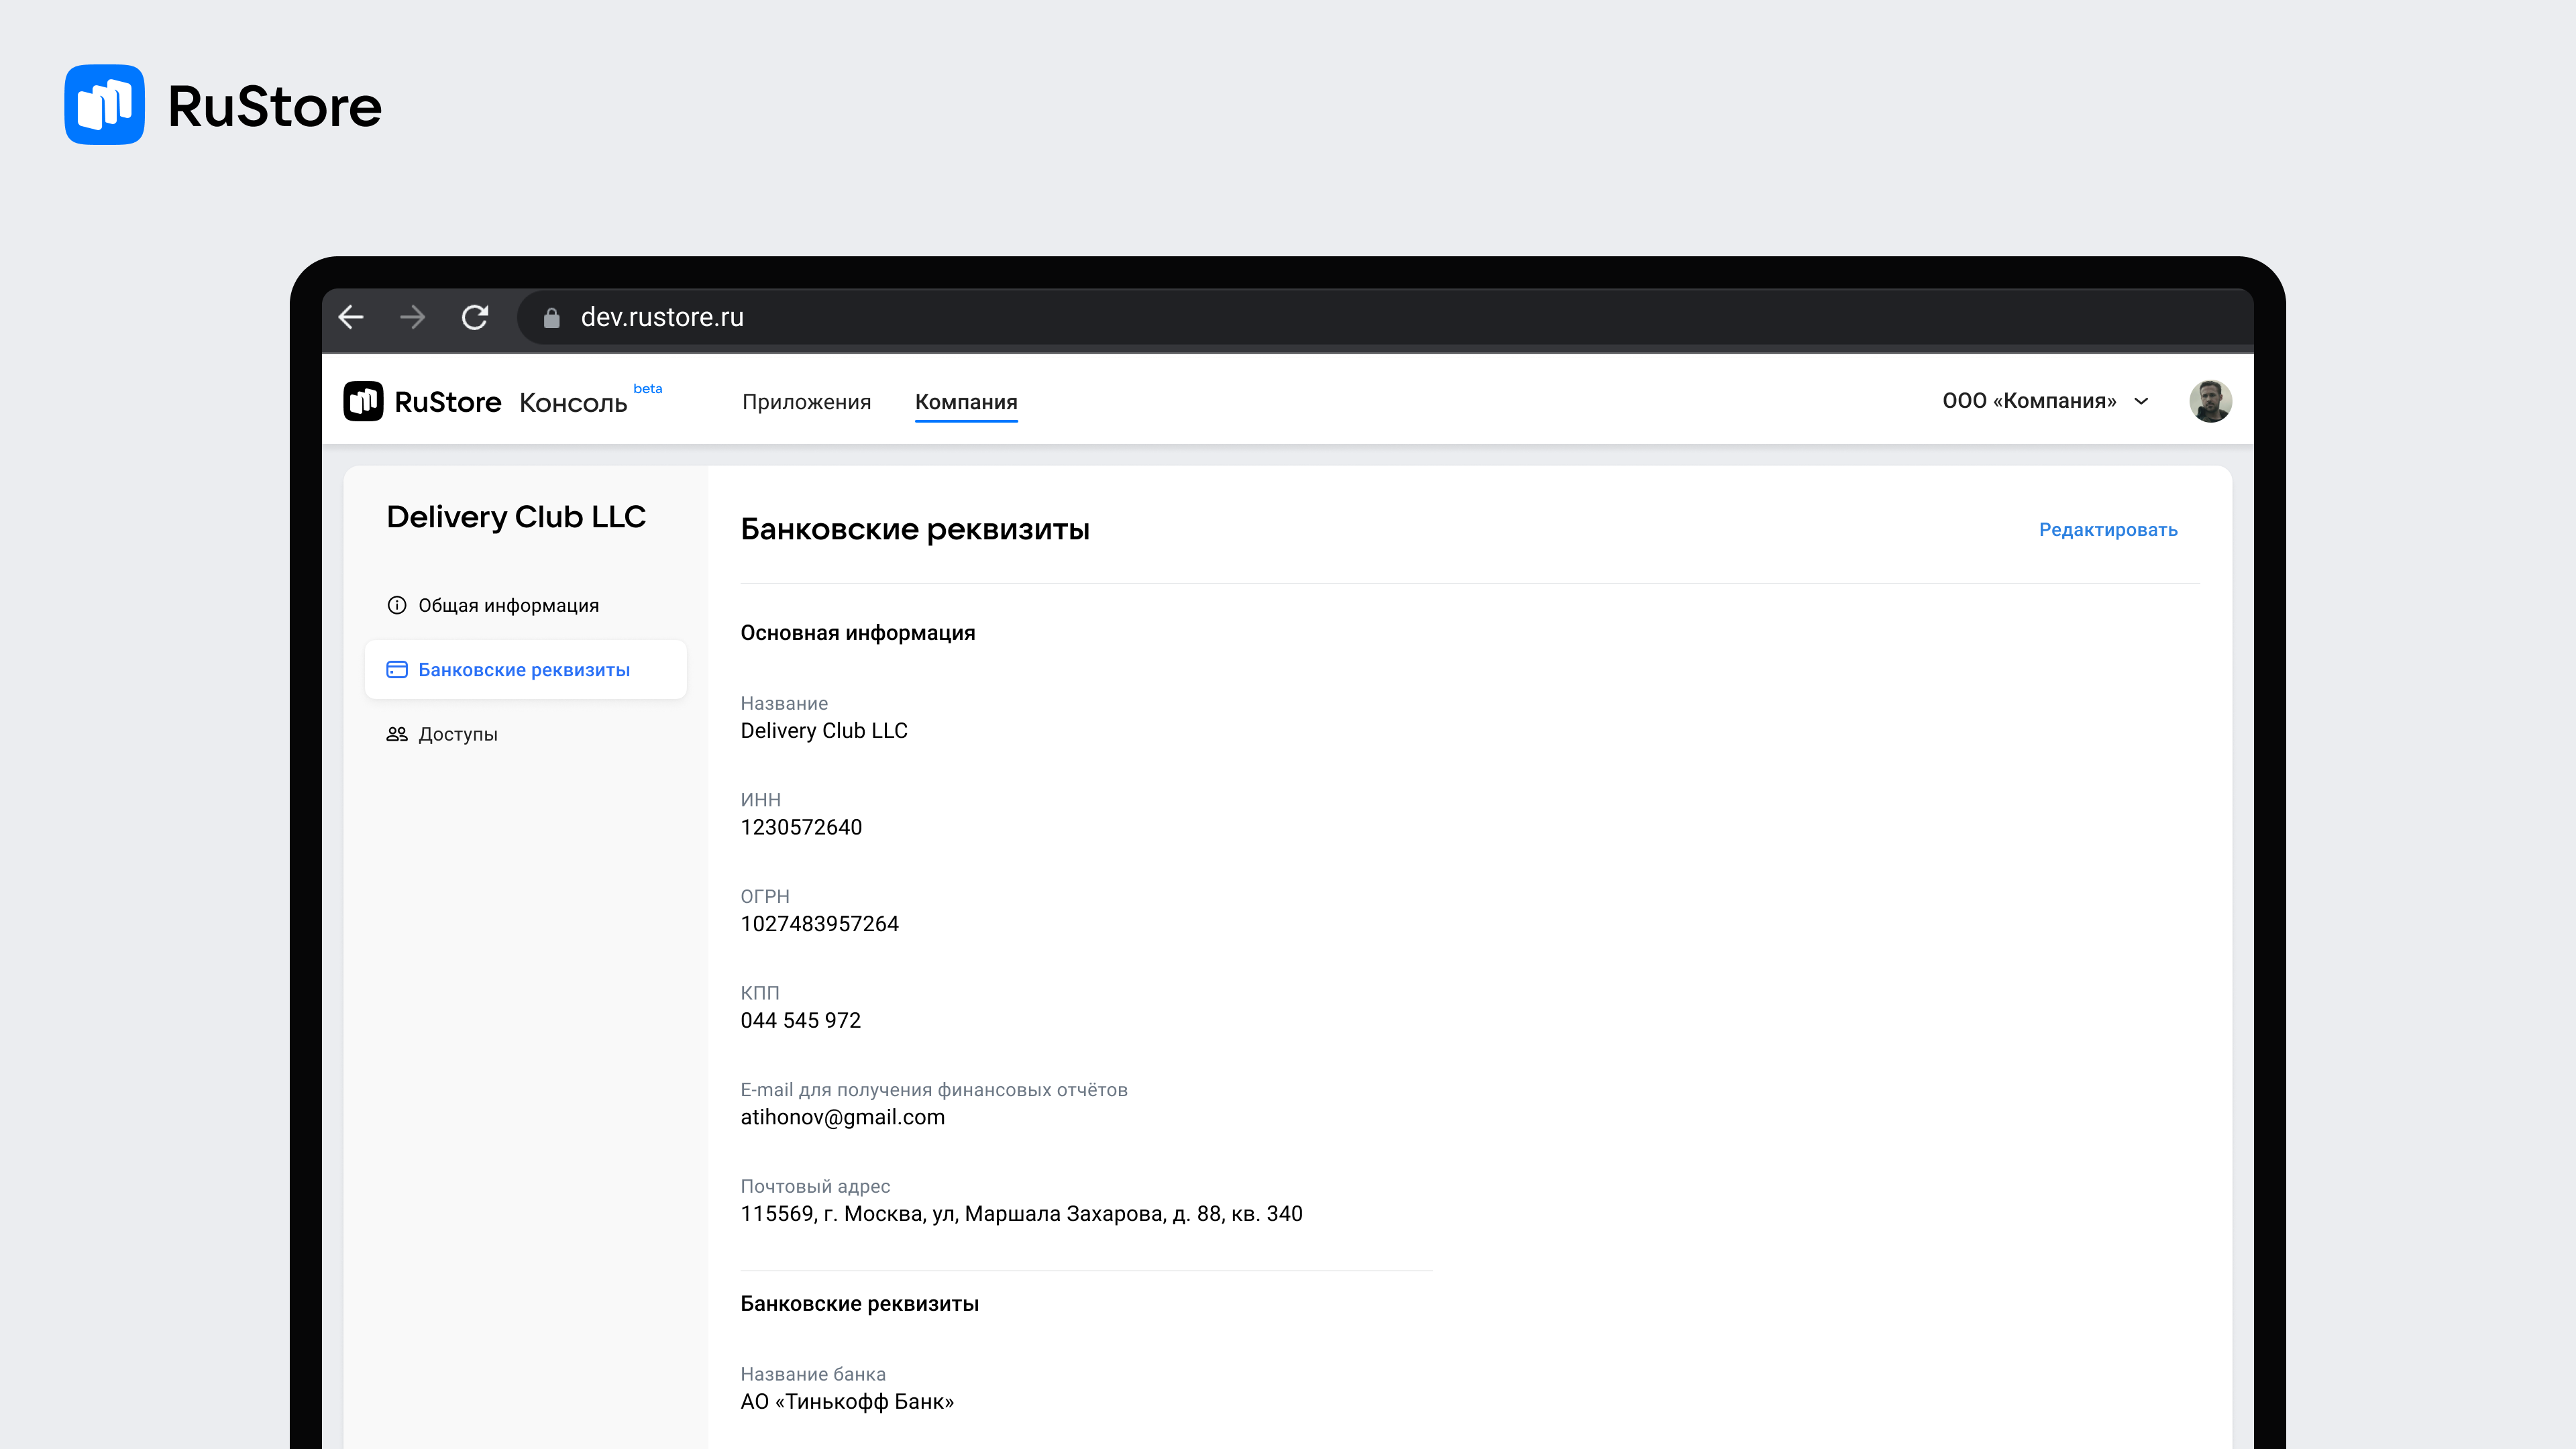Switch to the Приложения tab
This screenshot has height=1449, width=2576.
806,402
